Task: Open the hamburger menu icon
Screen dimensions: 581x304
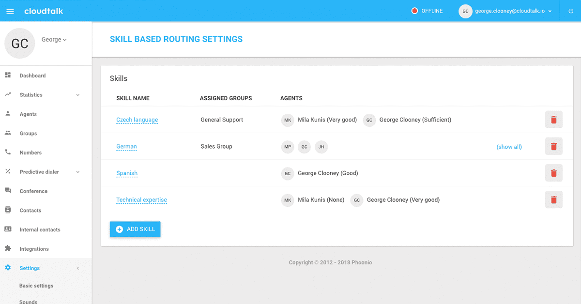Action: [10, 11]
